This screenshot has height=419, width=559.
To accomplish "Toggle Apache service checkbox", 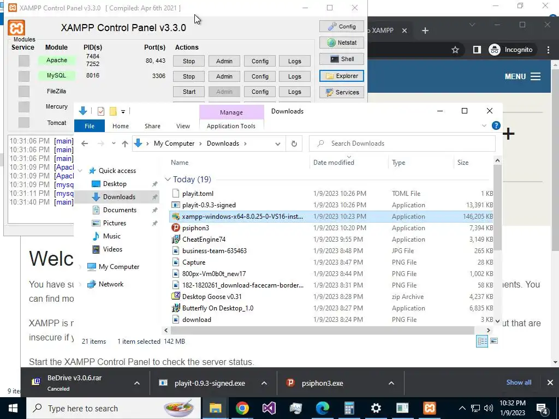I will pyautogui.click(x=24, y=61).
